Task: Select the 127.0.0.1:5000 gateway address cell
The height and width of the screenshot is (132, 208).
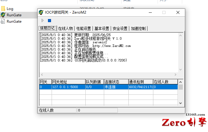Action: (68, 87)
